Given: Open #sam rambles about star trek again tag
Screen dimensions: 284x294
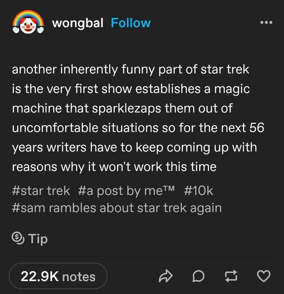Looking at the screenshot, I should [x=117, y=208].
